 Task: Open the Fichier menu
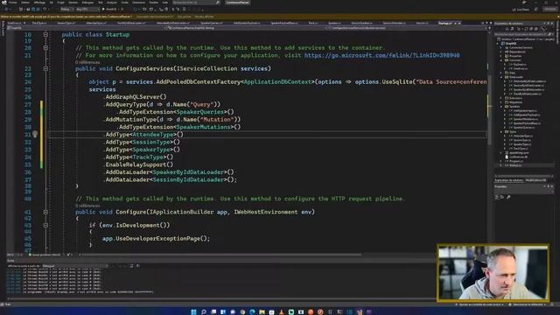tap(12, 3)
